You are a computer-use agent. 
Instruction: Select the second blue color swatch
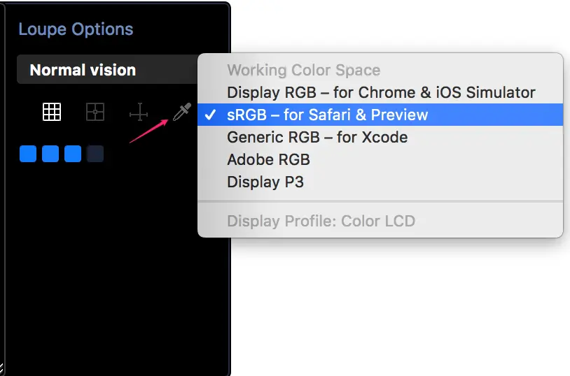[x=50, y=154]
